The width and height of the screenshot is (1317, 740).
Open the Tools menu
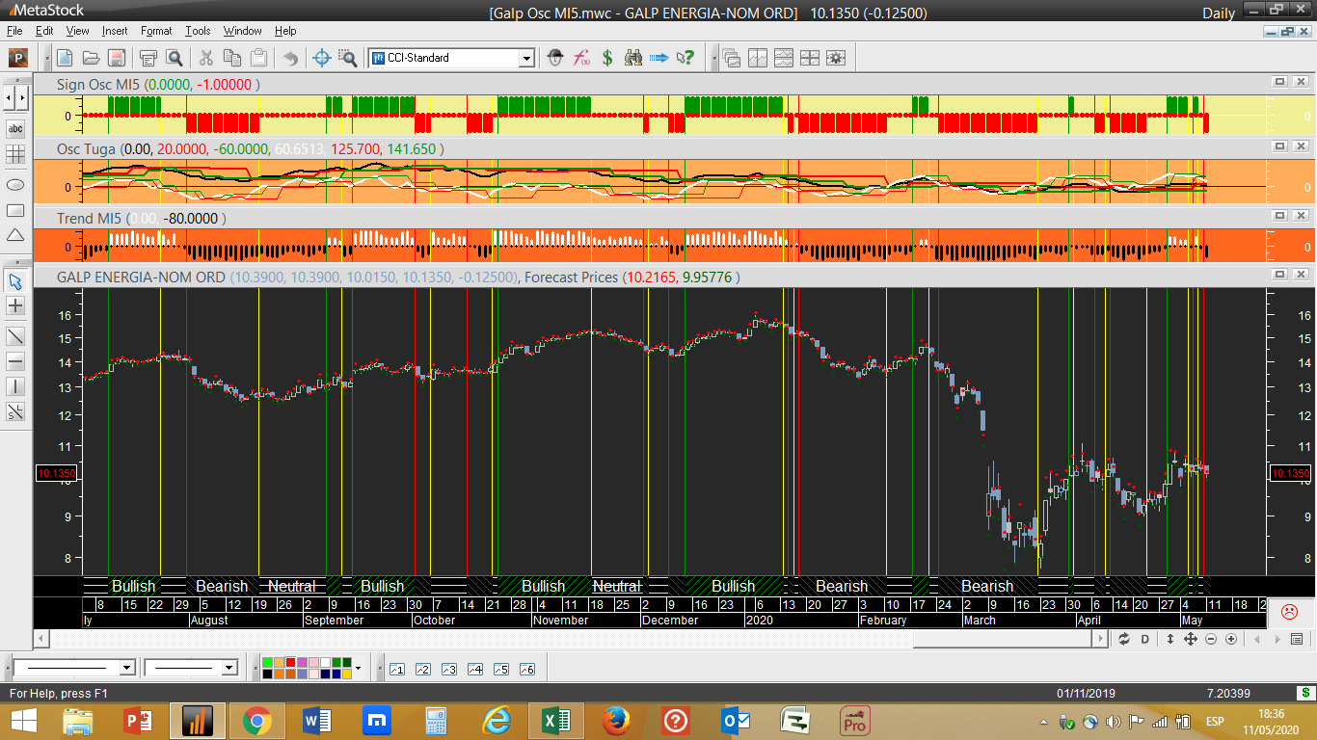click(198, 31)
